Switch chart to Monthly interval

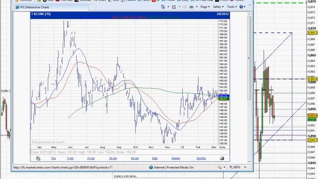coord(201,159)
